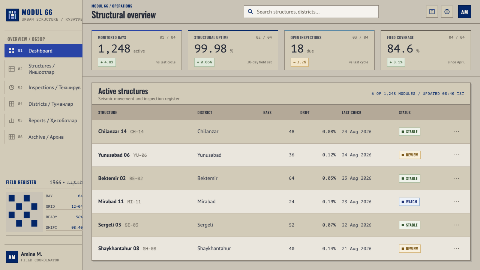Click the search magnifier icon

point(250,12)
